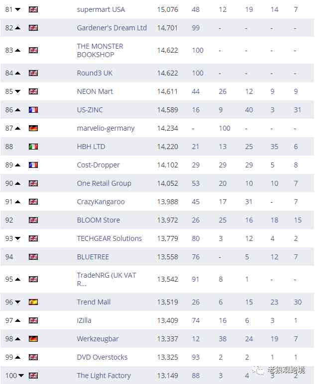
Task: Click the French flag next to Cost-Dropper
Action: coord(33,165)
